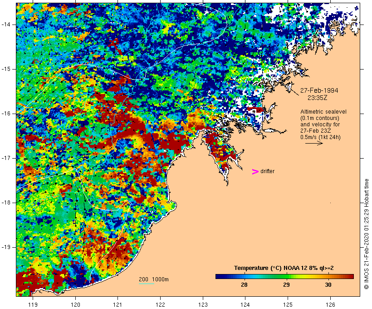Click the longitude axis label '121'
This screenshot has height=309, width=372.
(x=117, y=304)
